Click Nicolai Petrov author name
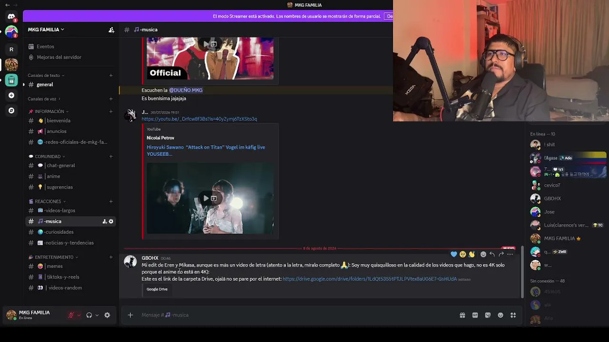This screenshot has height=342, width=609. (160, 138)
